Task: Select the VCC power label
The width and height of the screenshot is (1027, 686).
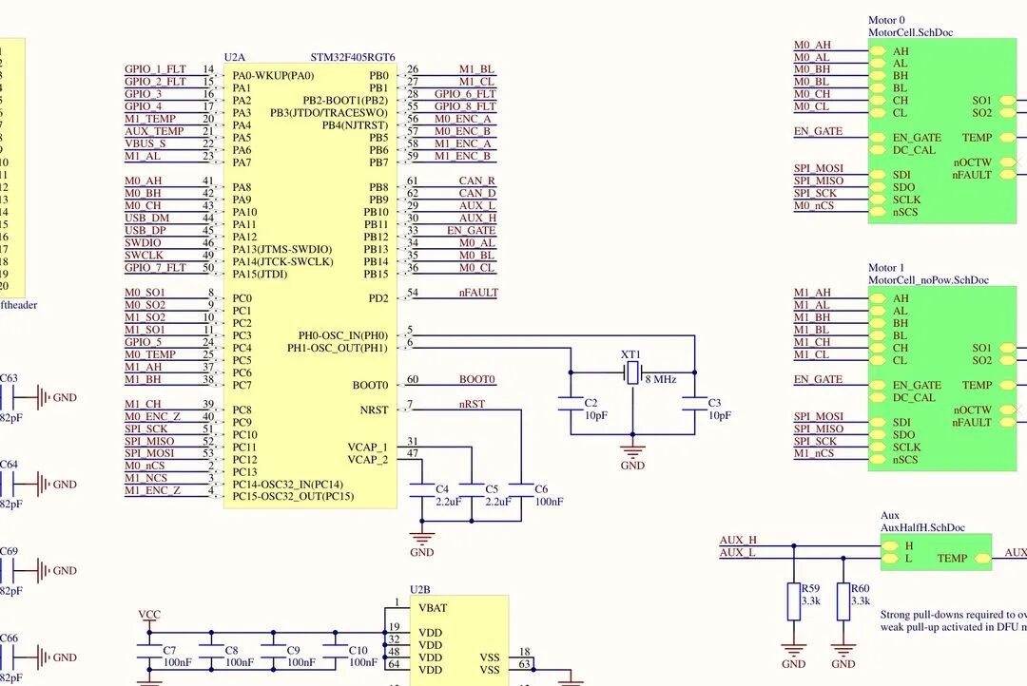Action: coord(149,616)
